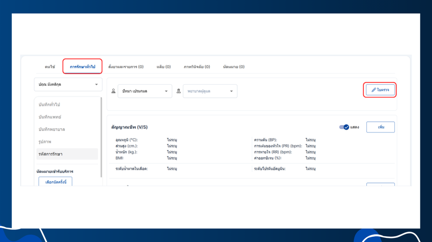
Task: Click the ไม่ระบุ value beside BMI
Action: tap(172, 158)
